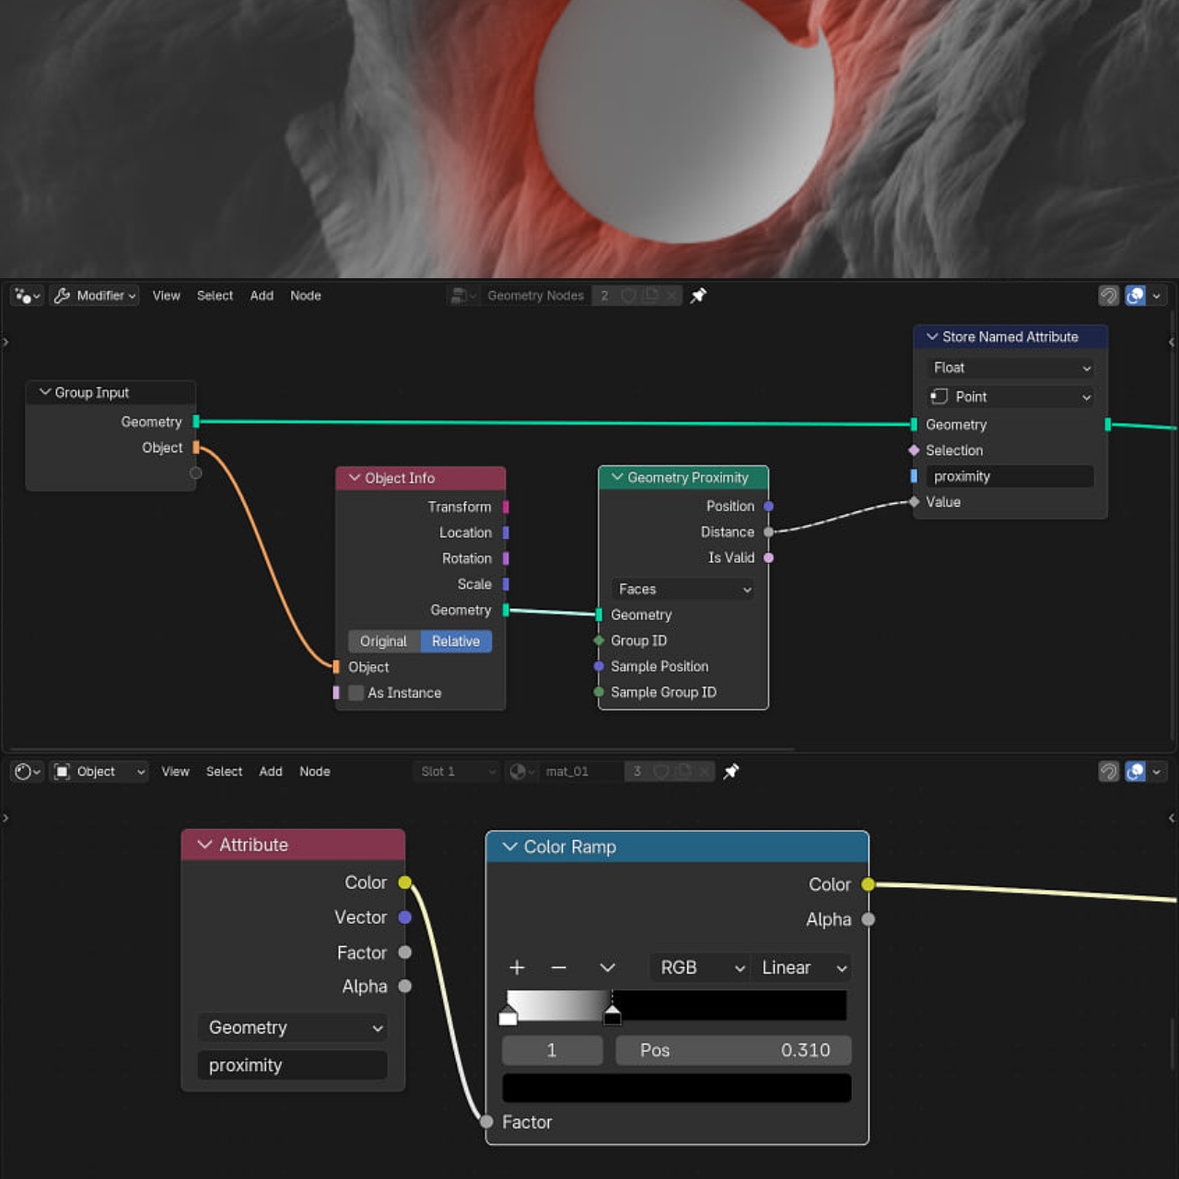Open the Linear interpolation dropdown

(x=801, y=967)
